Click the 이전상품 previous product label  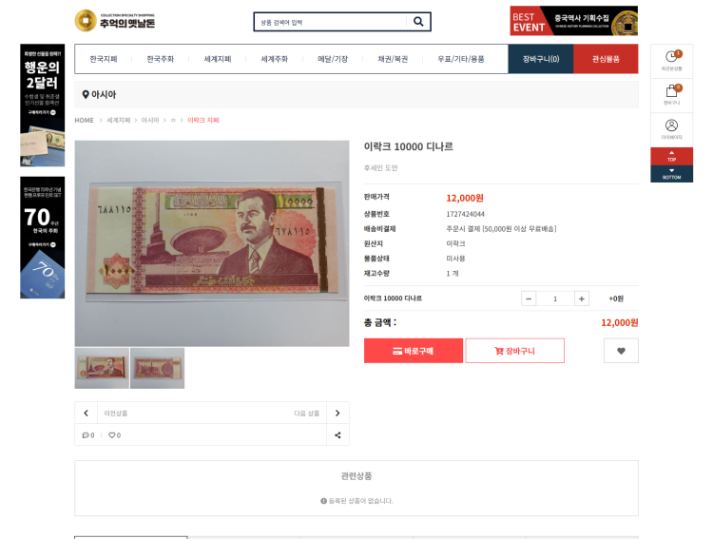115,413
